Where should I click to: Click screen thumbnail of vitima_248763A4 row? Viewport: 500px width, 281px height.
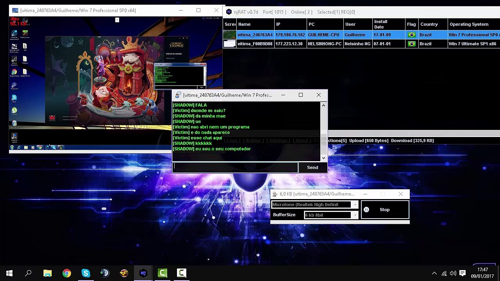(230, 35)
